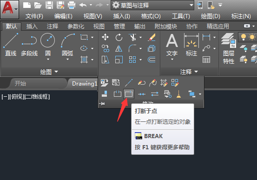Pin the expanded modify panel

[x=102, y=104]
